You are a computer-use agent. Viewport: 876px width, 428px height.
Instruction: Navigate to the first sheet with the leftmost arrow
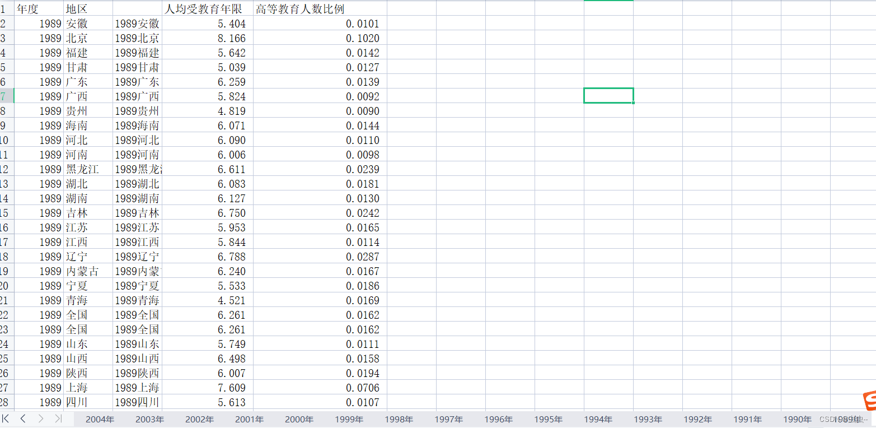7,418
